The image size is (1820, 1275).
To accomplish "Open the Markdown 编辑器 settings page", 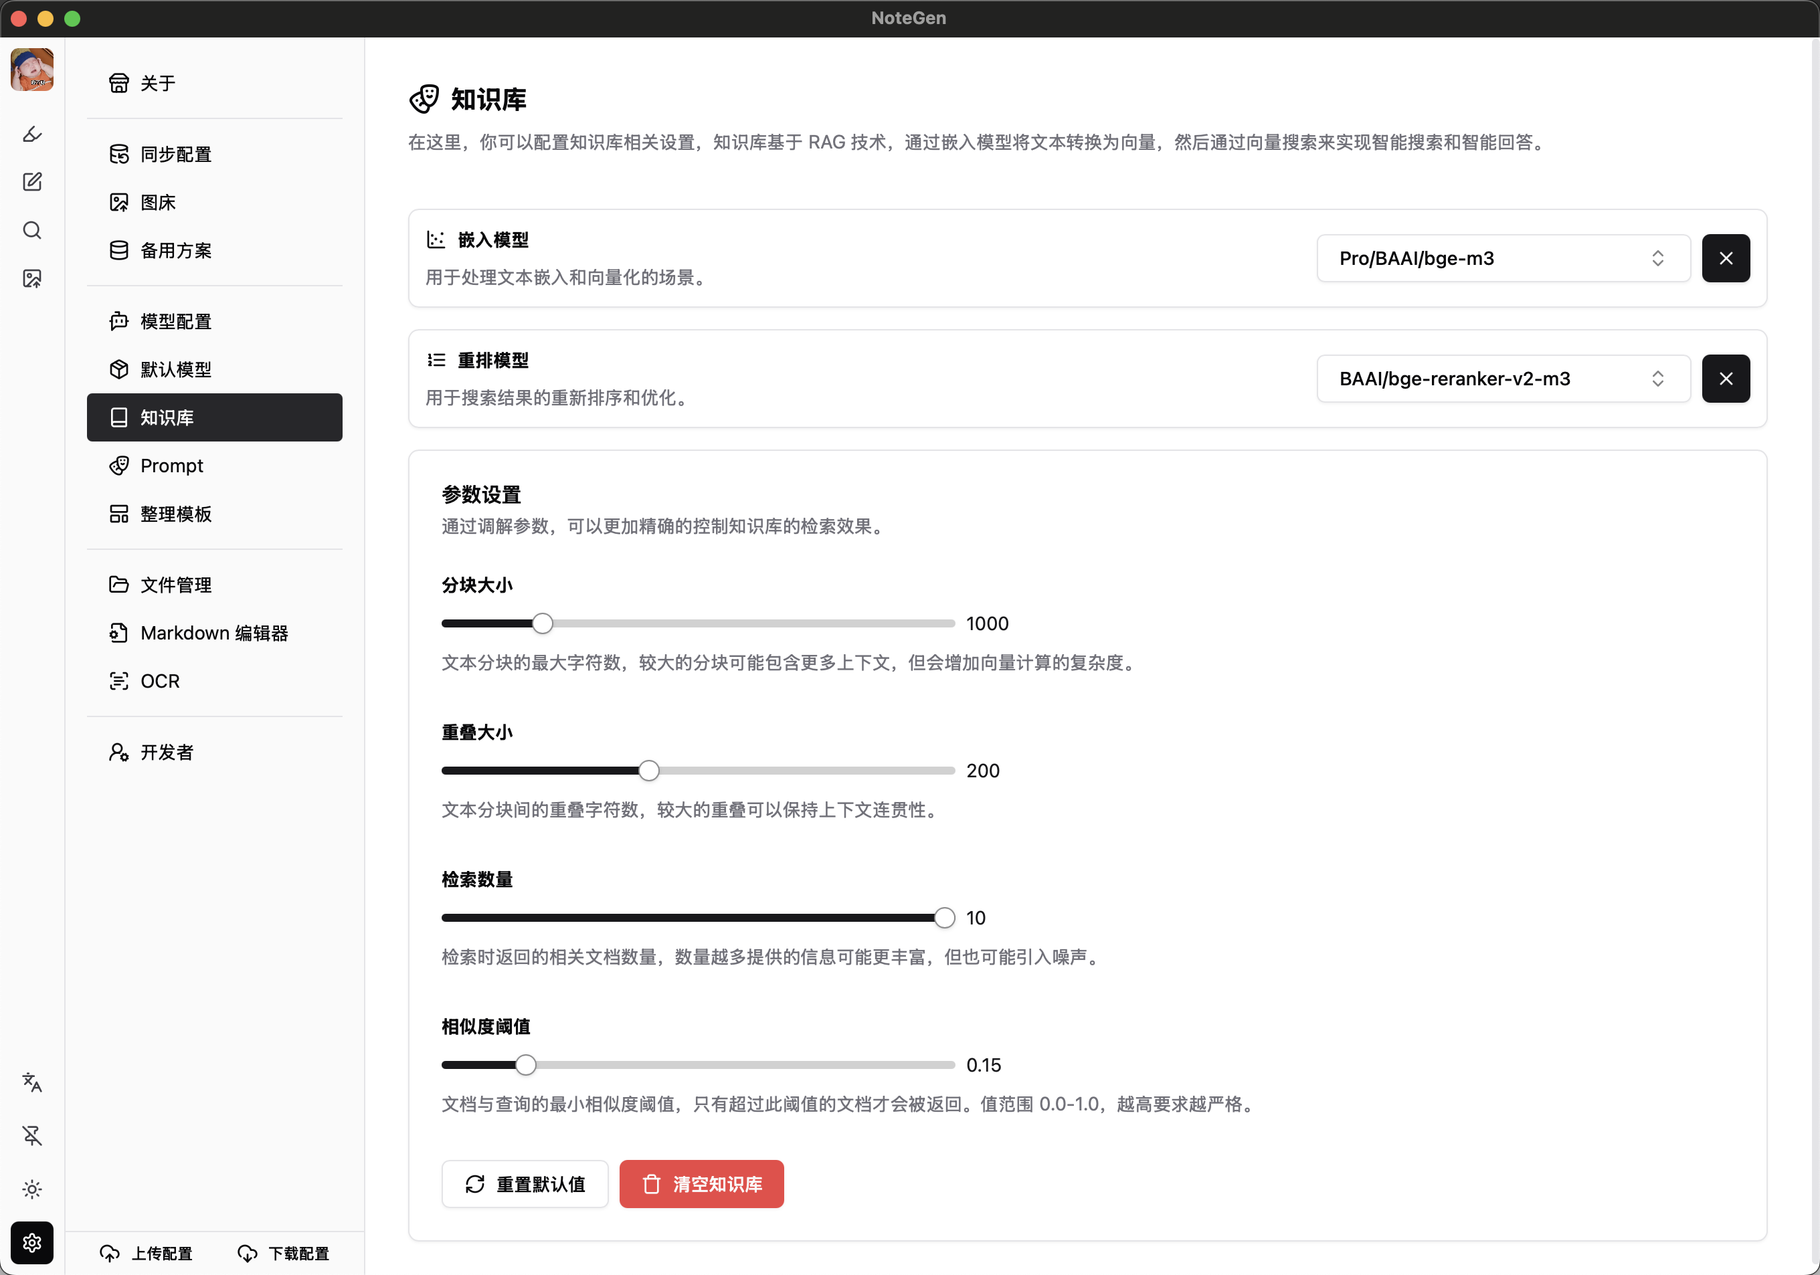I will pos(214,633).
